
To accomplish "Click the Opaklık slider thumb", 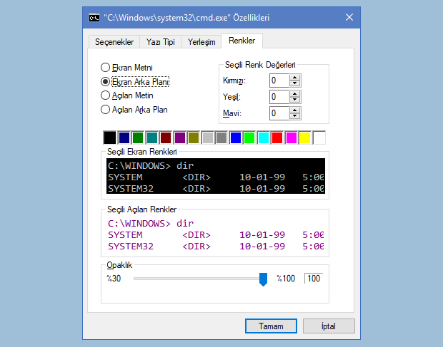I will 264,279.
